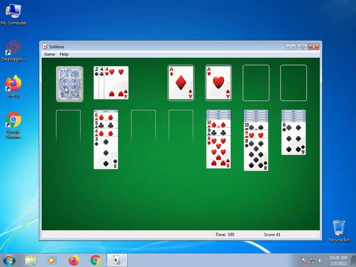Select the 6 of spades tableau card
Screen dimensions: 356x267
click(x=293, y=138)
